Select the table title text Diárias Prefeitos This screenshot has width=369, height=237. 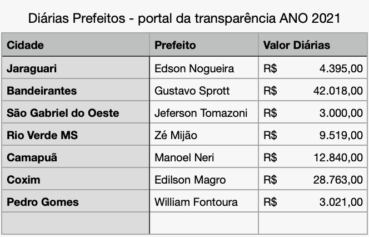[77, 18]
